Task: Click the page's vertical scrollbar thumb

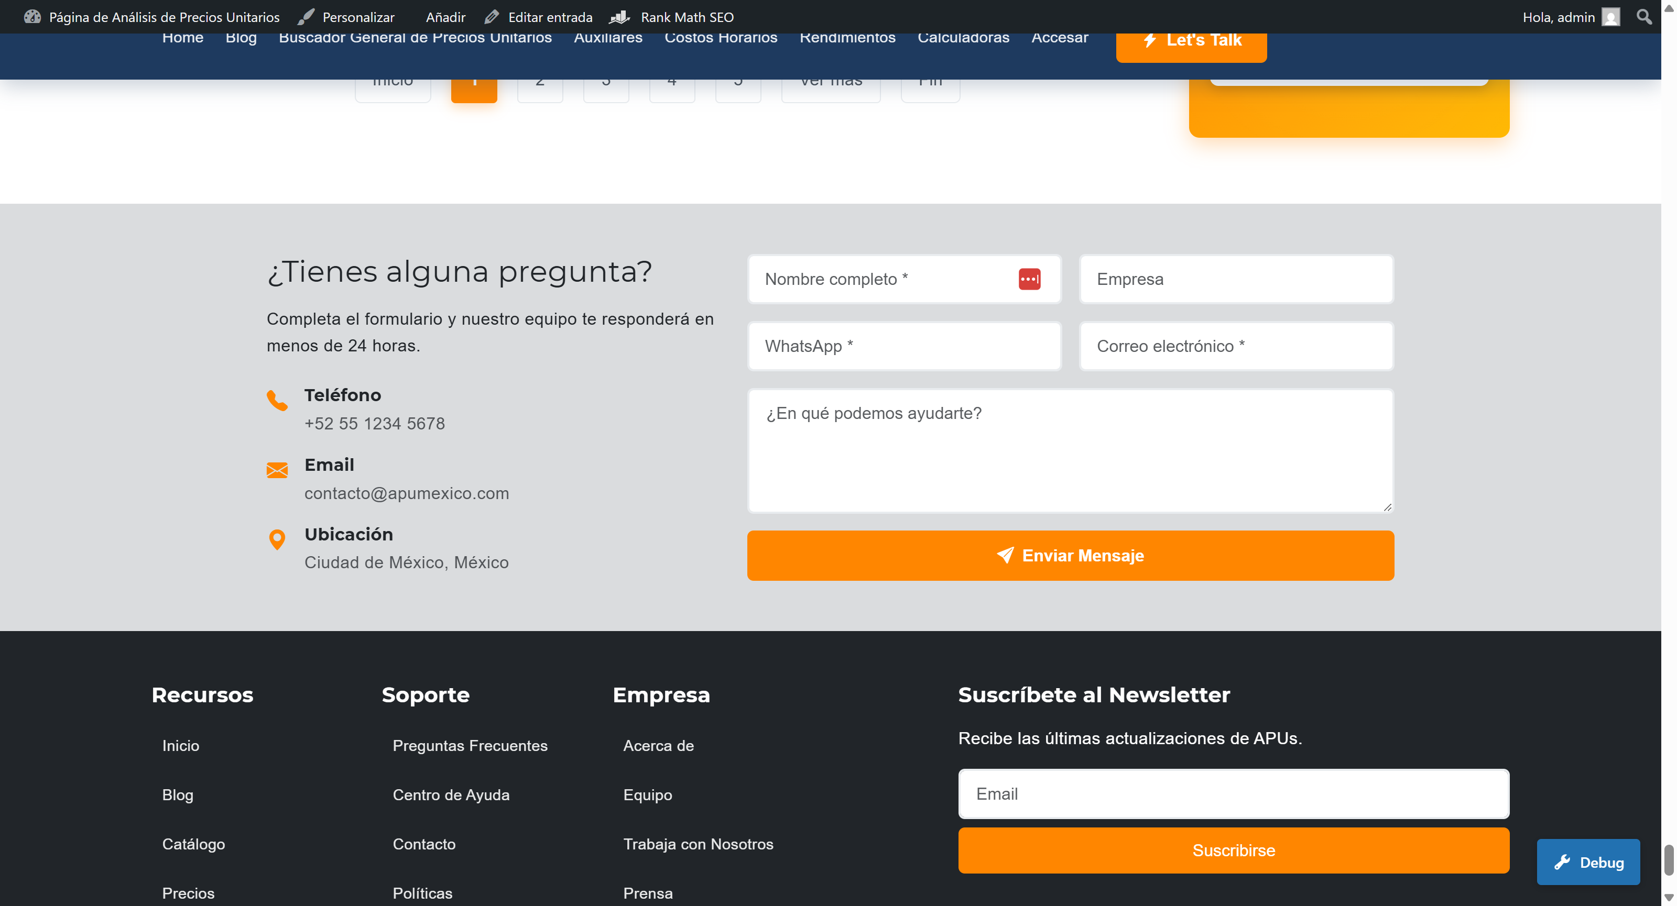Action: (x=1669, y=860)
